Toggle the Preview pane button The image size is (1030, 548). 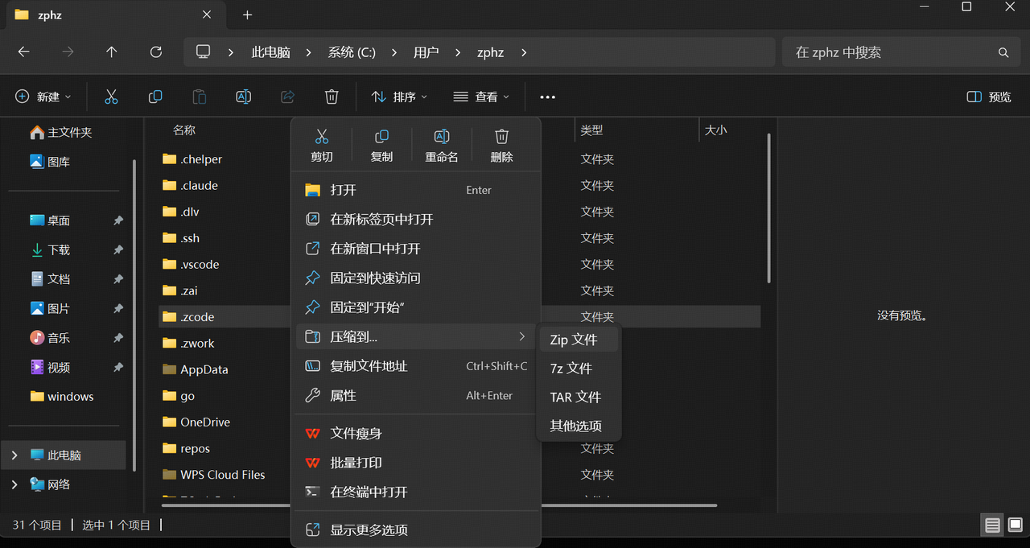[x=989, y=97]
